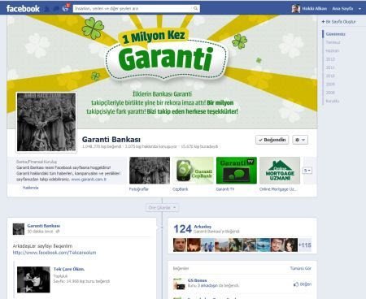Image resolution: width=366 pixels, height=299 pixels.
Task: Open the Online Mortgage Uzmanı tile
Action: click(280, 171)
